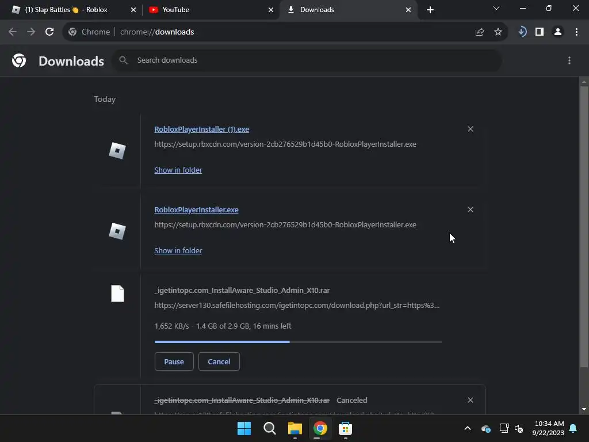Share this page via address bar icon
The width and height of the screenshot is (589, 442).
(480, 32)
